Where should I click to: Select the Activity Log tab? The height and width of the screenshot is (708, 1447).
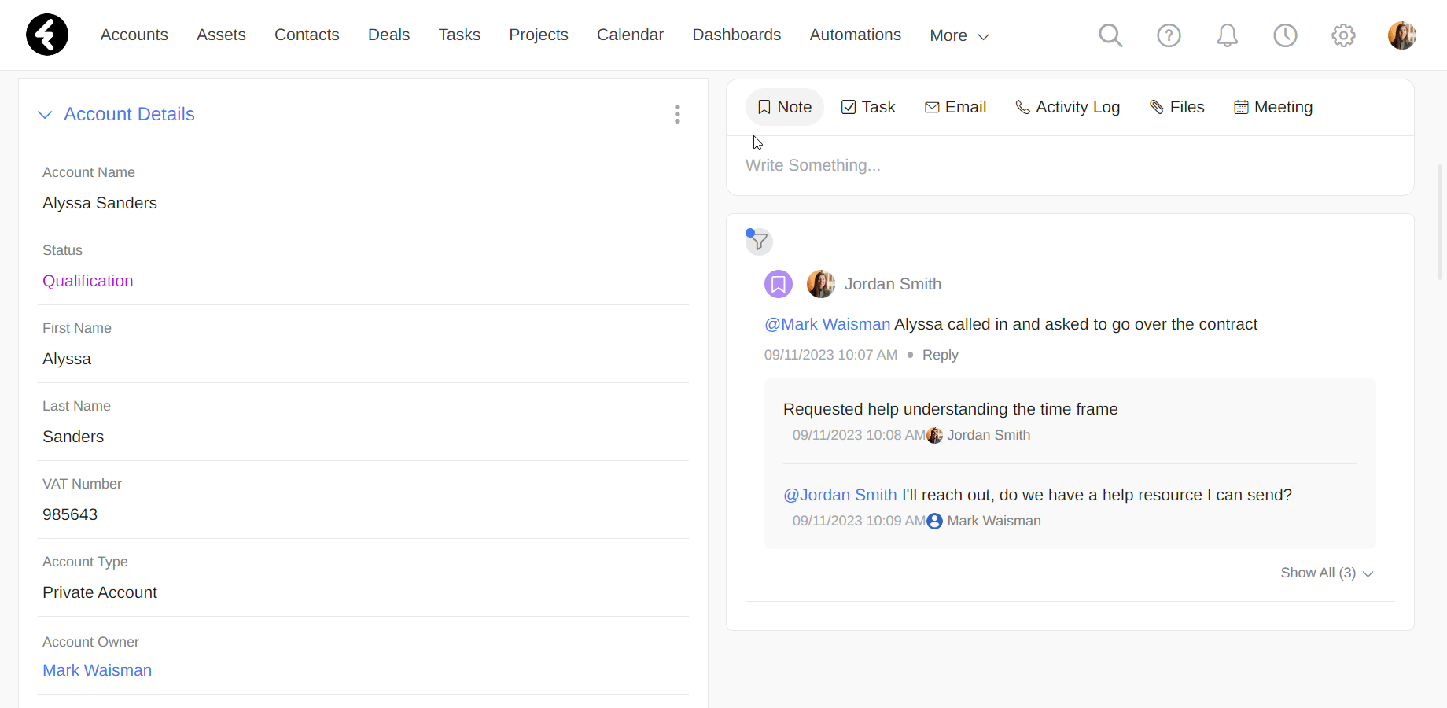point(1067,107)
